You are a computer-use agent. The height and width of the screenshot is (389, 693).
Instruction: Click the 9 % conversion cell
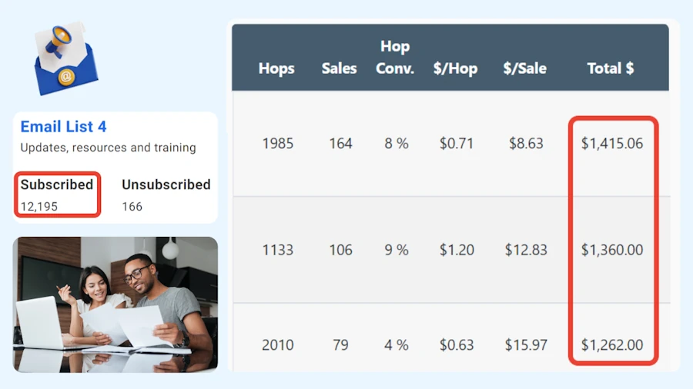[x=397, y=250]
